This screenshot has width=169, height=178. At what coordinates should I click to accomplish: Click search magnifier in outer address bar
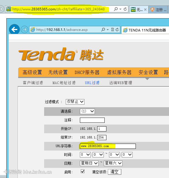click(x=116, y=9)
